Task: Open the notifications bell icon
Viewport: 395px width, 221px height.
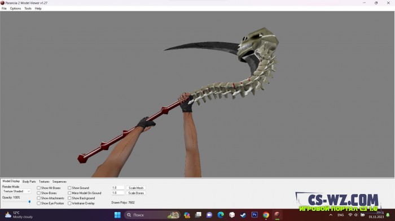Action: coord(388,215)
